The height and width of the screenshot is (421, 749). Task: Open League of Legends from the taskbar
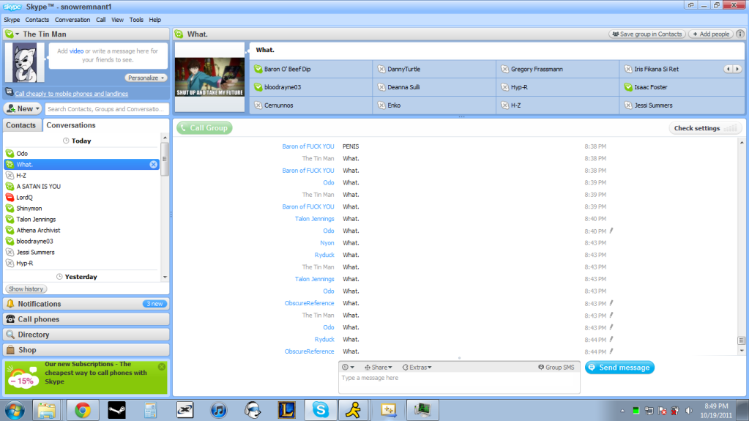tap(286, 409)
